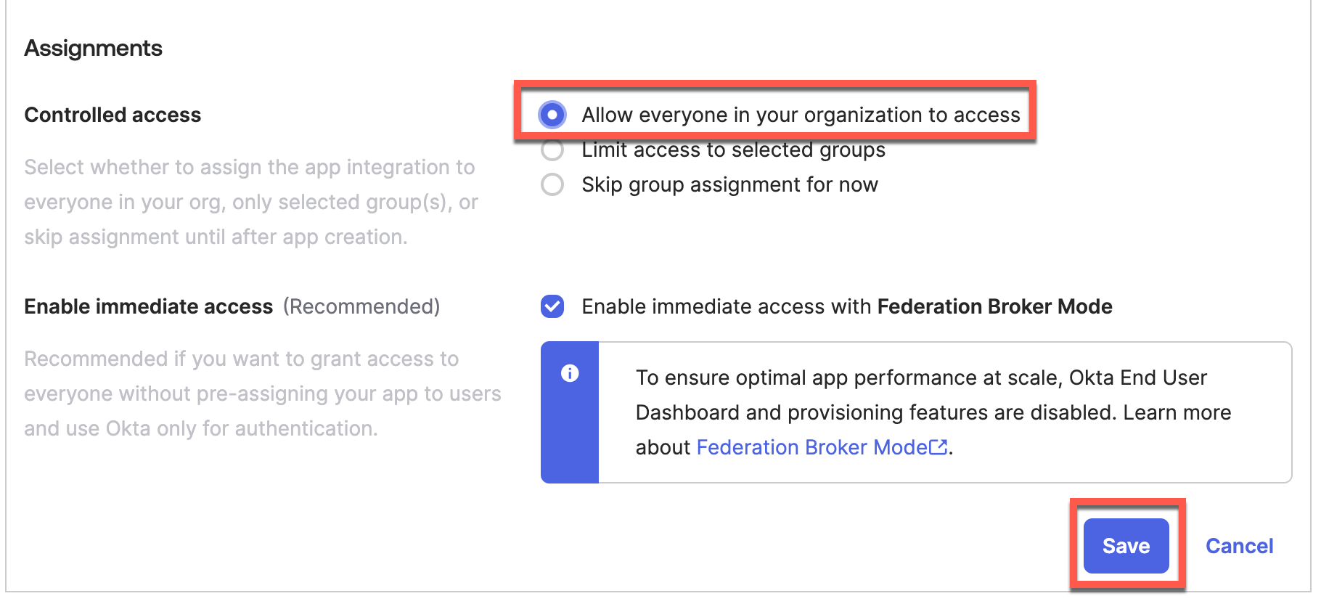1321x604 pixels.
Task: Click the "Enable immediate access" field heading
Action: coord(149,306)
